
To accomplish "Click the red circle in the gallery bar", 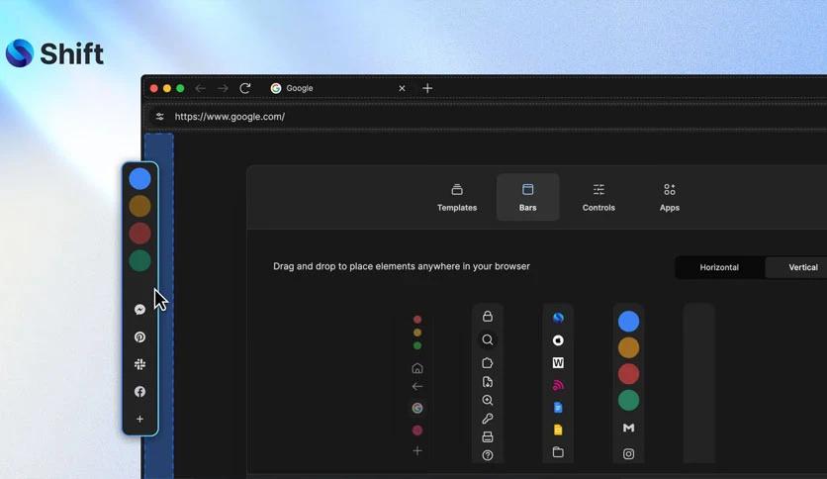I will tap(628, 374).
